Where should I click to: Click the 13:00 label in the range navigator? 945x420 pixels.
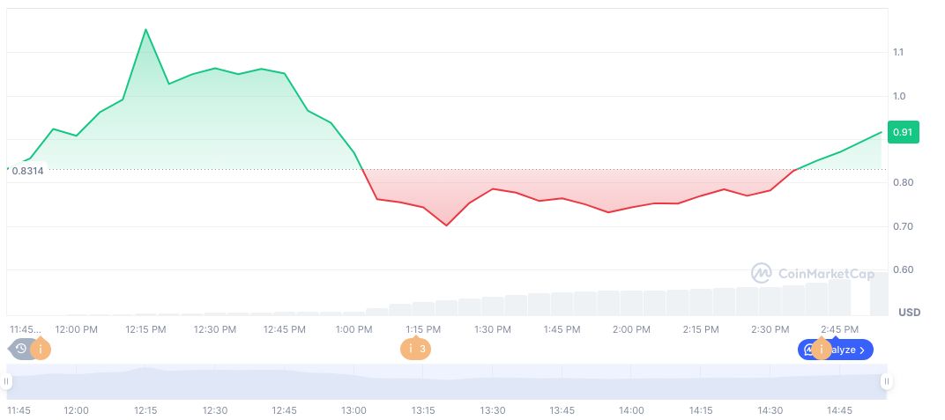point(353,410)
